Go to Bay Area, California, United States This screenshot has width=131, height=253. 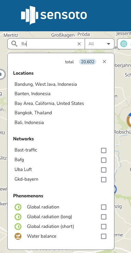tap(49, 103)
